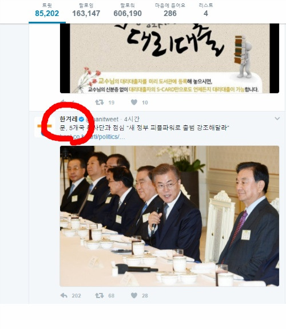Open the 한겨레 profile avatar
Image resolution: width=286 pixels, height=329 pixels.
coord(44,126)
